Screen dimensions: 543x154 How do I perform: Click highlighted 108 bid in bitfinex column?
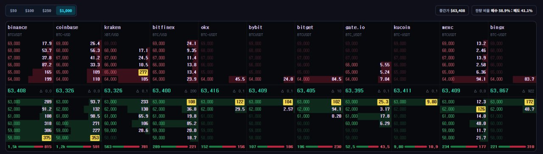tap(192, 102)
